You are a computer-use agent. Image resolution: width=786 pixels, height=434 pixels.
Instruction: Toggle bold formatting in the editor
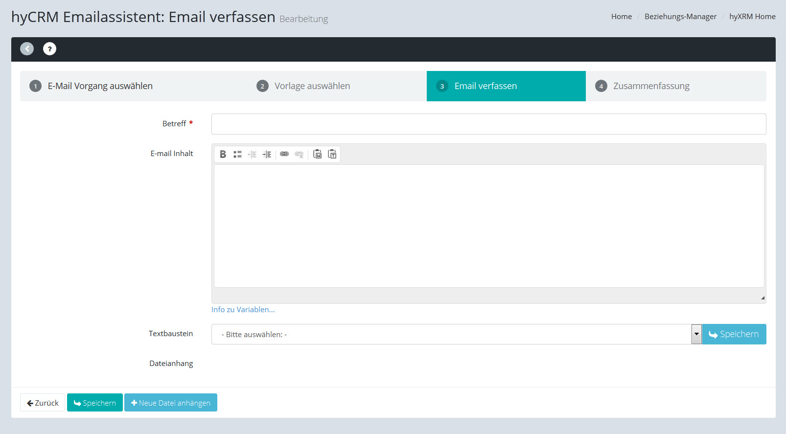(223, 154)
